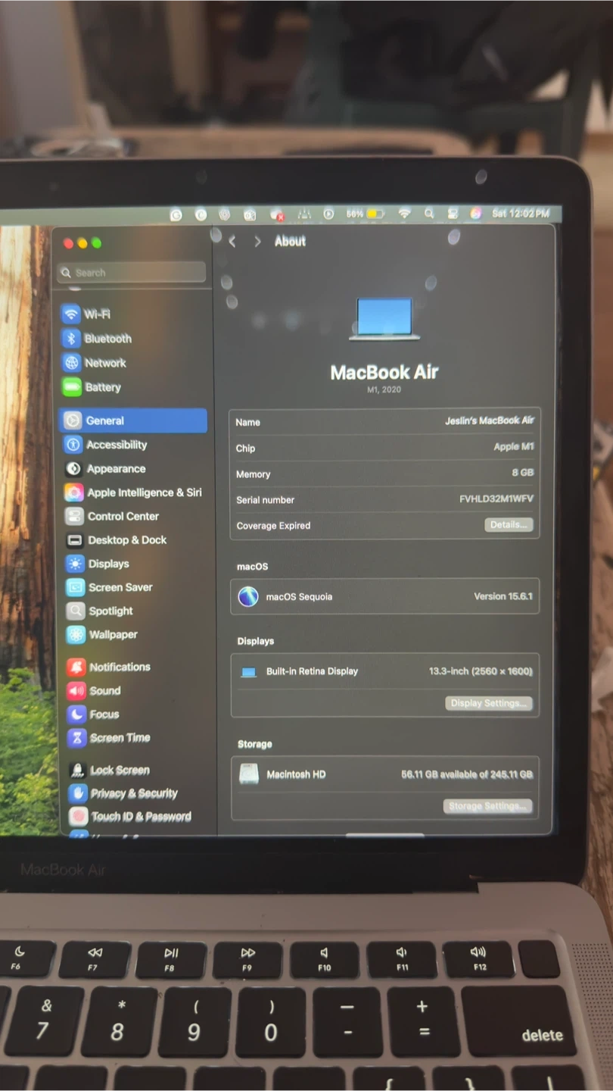Open Display Settings button

click(x=488, y=703)
